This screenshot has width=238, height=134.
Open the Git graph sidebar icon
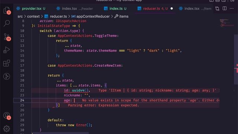pos(7,76)
